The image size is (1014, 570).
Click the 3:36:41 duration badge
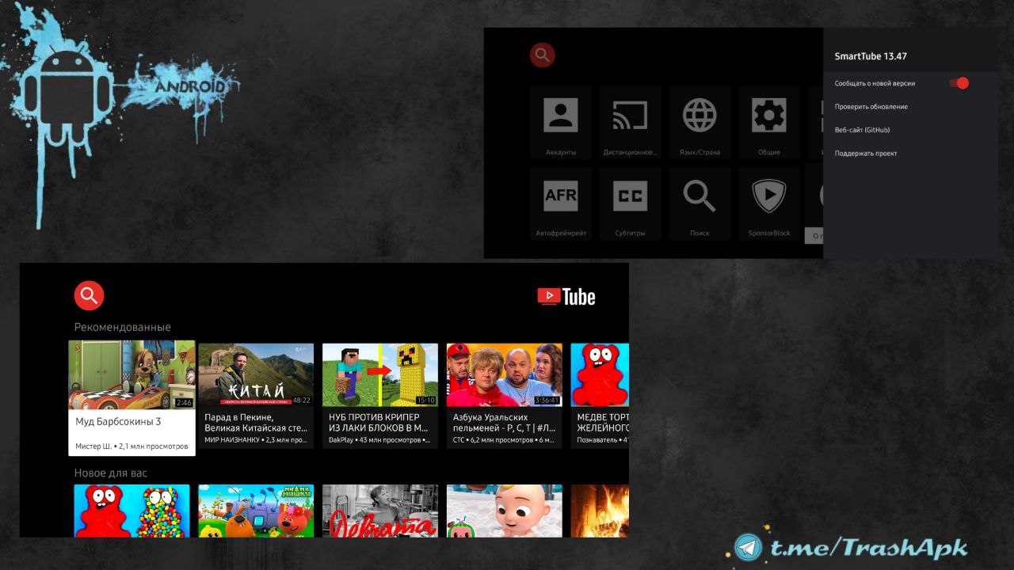tap(547, 401)
